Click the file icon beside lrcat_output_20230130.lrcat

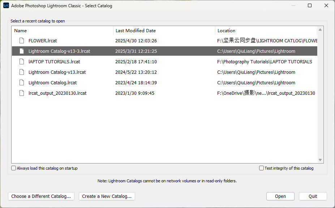click(x=22, y=93)
